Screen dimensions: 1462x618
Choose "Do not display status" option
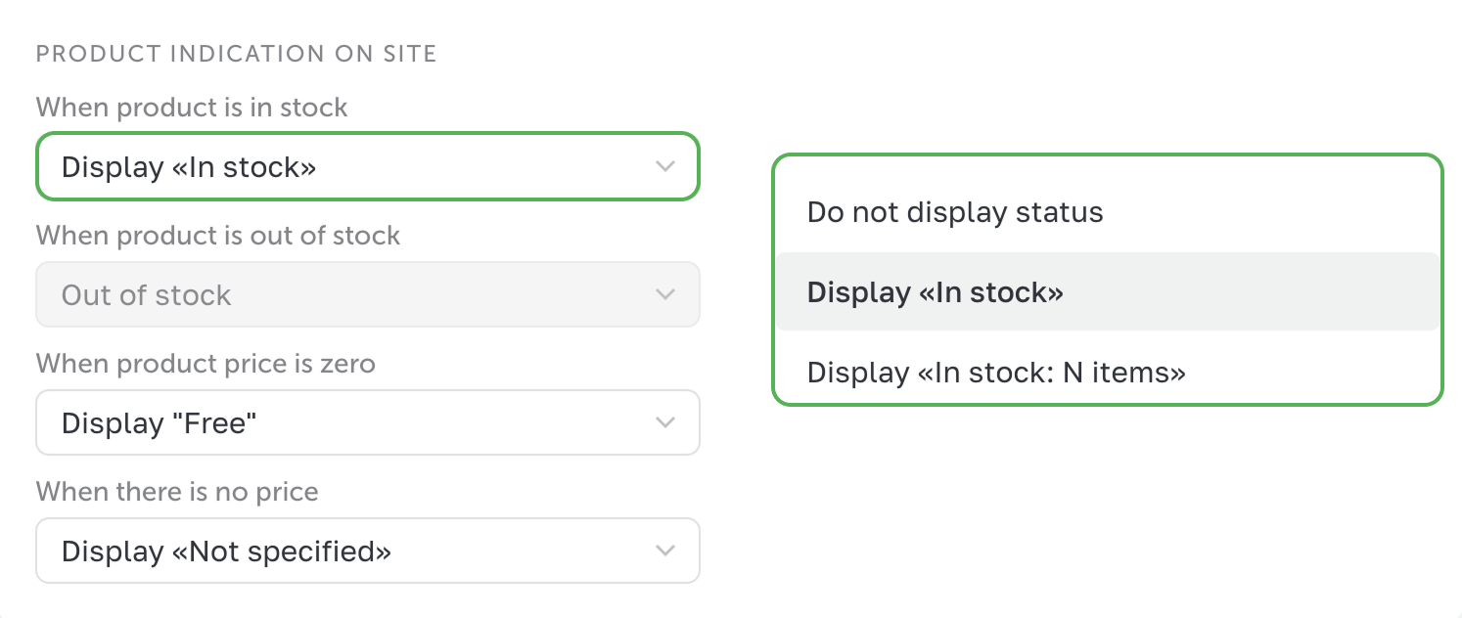tap(955, 212)
